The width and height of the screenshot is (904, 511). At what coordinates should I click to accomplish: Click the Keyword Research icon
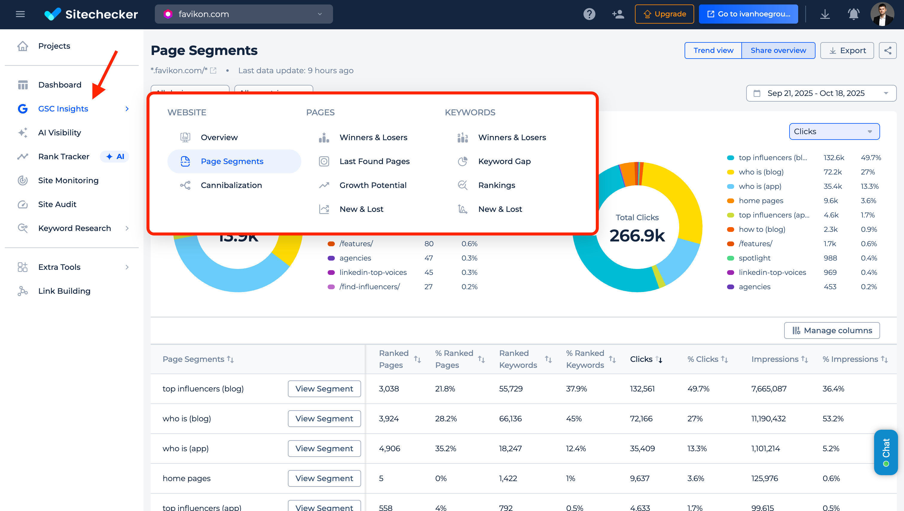tap(23, 228)
